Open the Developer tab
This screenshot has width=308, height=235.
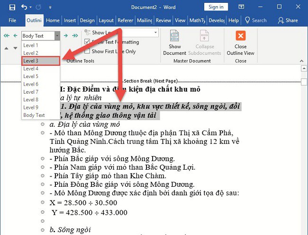tap(217, 20)
